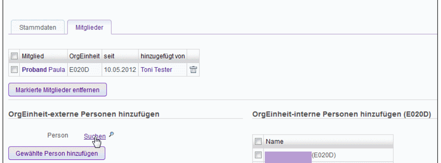The width and height of the screenshot is (441, 163).
Task: Click the E020D cell in Paula's row
Action: click(x=79, y=70)
